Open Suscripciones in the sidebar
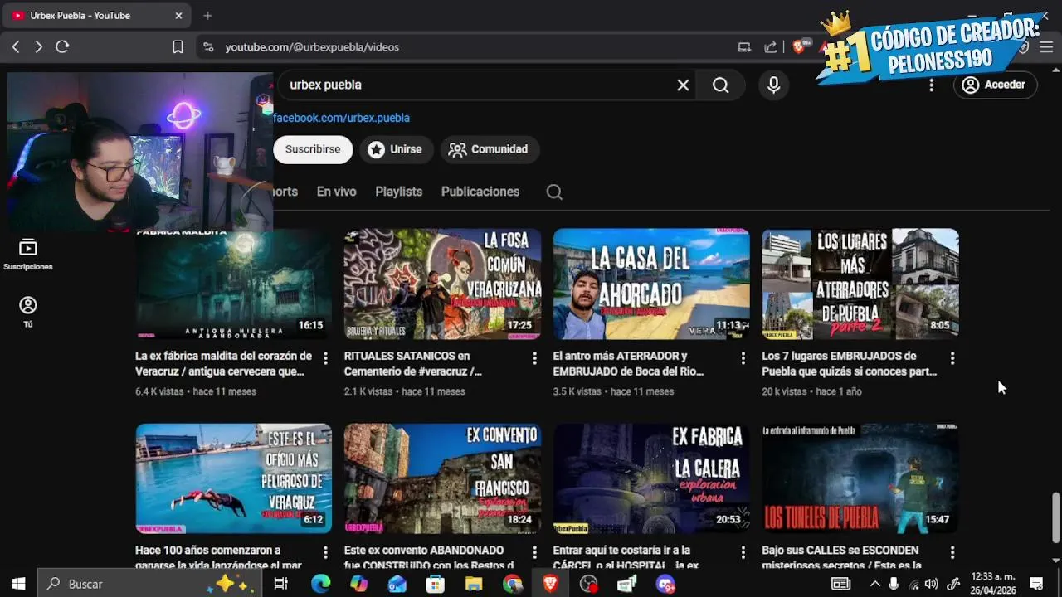The width and height of the screenshot is (1062, 597). (28, 255)
